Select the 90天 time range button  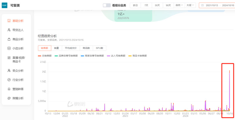click(168, 5)
